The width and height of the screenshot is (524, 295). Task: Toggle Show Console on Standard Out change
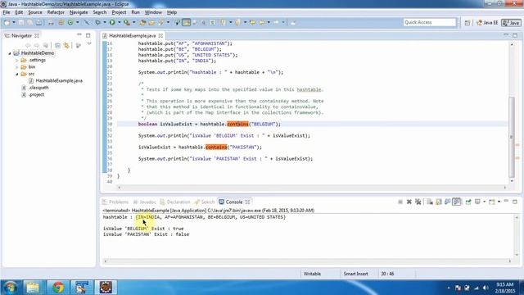pos(448,202)
